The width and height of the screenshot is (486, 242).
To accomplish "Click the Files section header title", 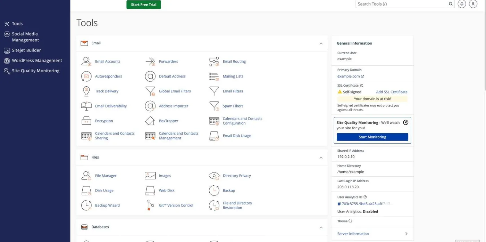I will 95,158.
